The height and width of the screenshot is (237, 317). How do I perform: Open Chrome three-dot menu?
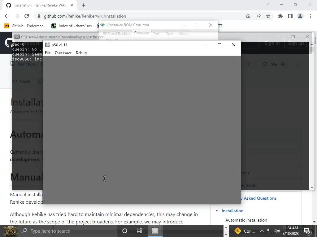click(310, 16)
